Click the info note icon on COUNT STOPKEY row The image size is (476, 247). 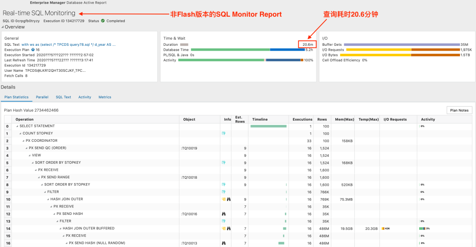click(224, 133)
